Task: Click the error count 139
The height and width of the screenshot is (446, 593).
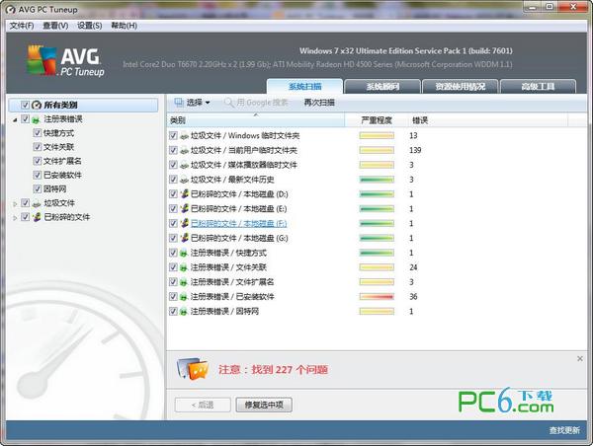Action: pos(415,150)
